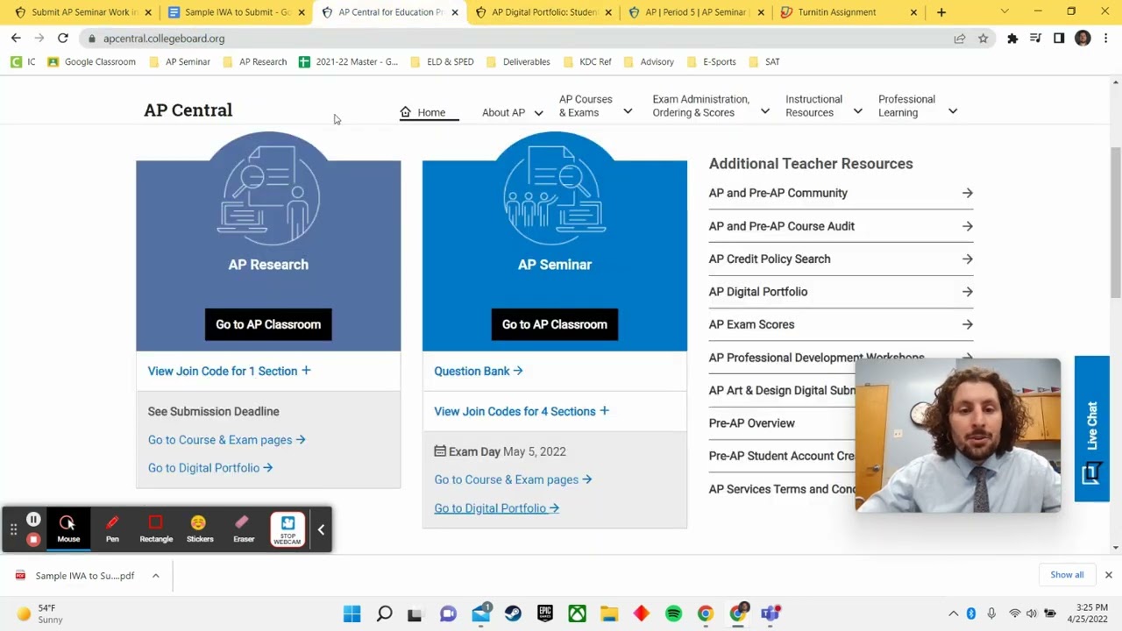Collapse the recorder toolbar arrow

point(321,529)
